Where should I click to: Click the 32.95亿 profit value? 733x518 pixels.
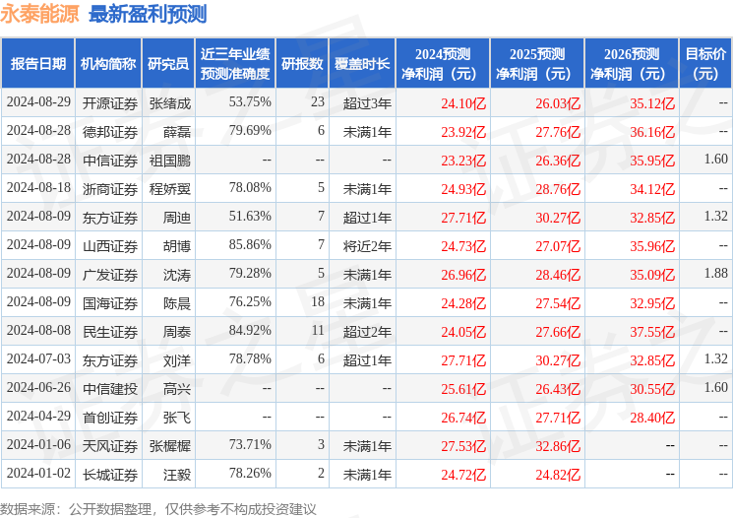pyautogui.click(x=652, y=302)
